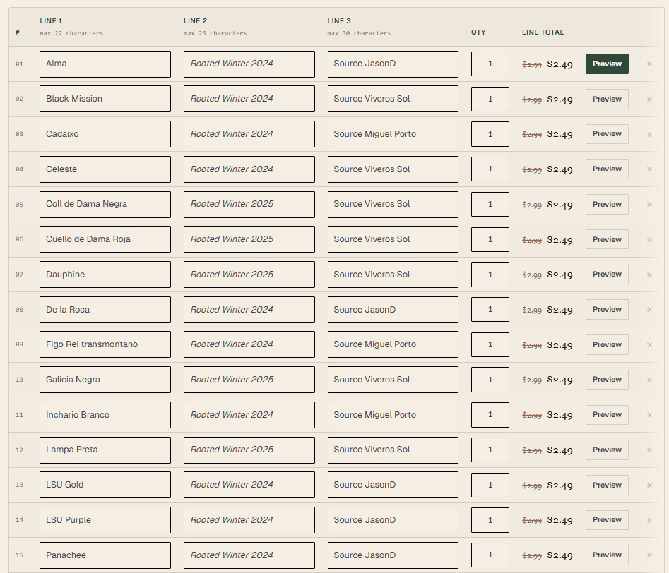This screenshot has height=573, width=669.
Task: Click the $2.49 total in Cadaixo row
Action: [560, 134]
